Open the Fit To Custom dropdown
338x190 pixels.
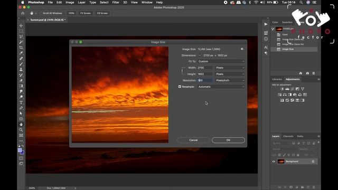click(221, 61)
